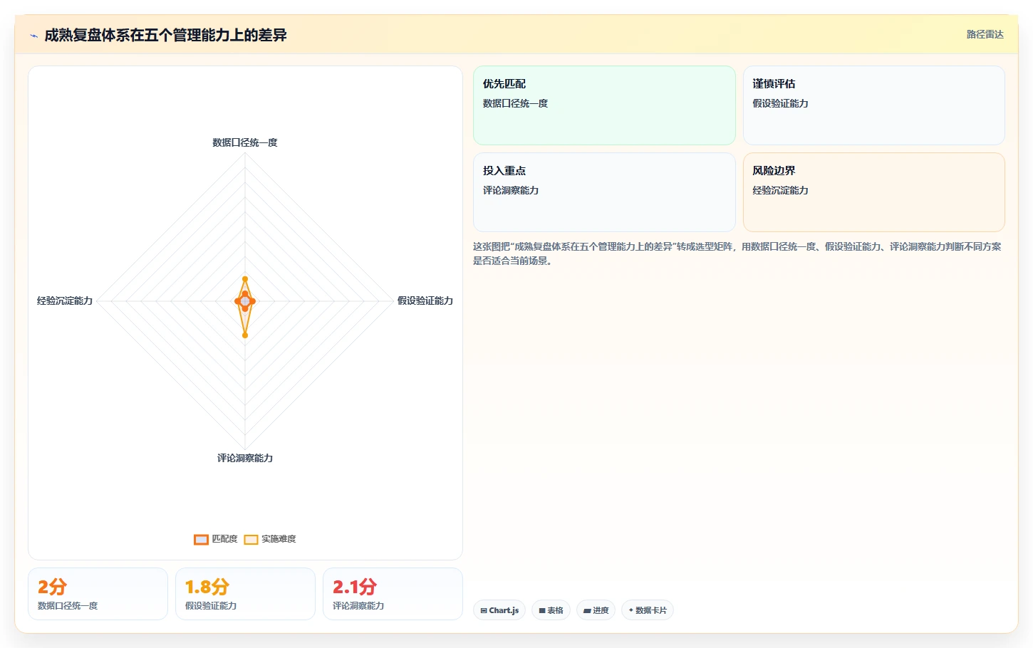This screenshot has width=1033, height=648.
Task: Click the 实施难度 legend label
Action: pos(279,539)
